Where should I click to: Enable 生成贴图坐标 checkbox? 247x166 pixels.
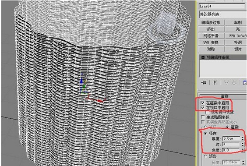click(203, 117)
